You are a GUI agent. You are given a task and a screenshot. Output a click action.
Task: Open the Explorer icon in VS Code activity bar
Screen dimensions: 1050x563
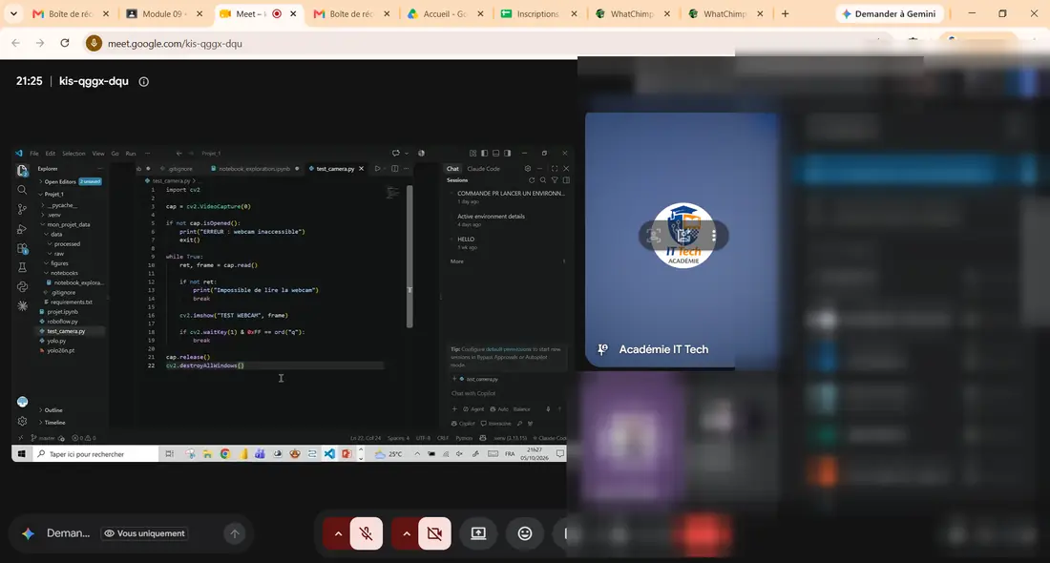tap(22, 171)
